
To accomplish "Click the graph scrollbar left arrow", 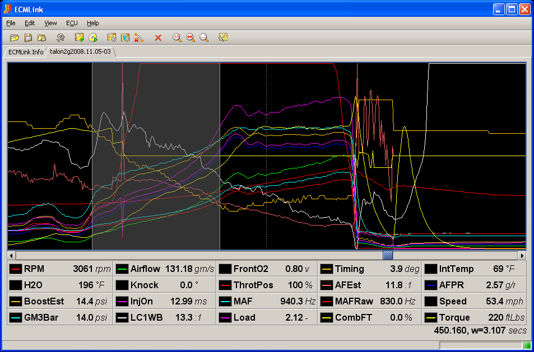I will pos(12,255).
